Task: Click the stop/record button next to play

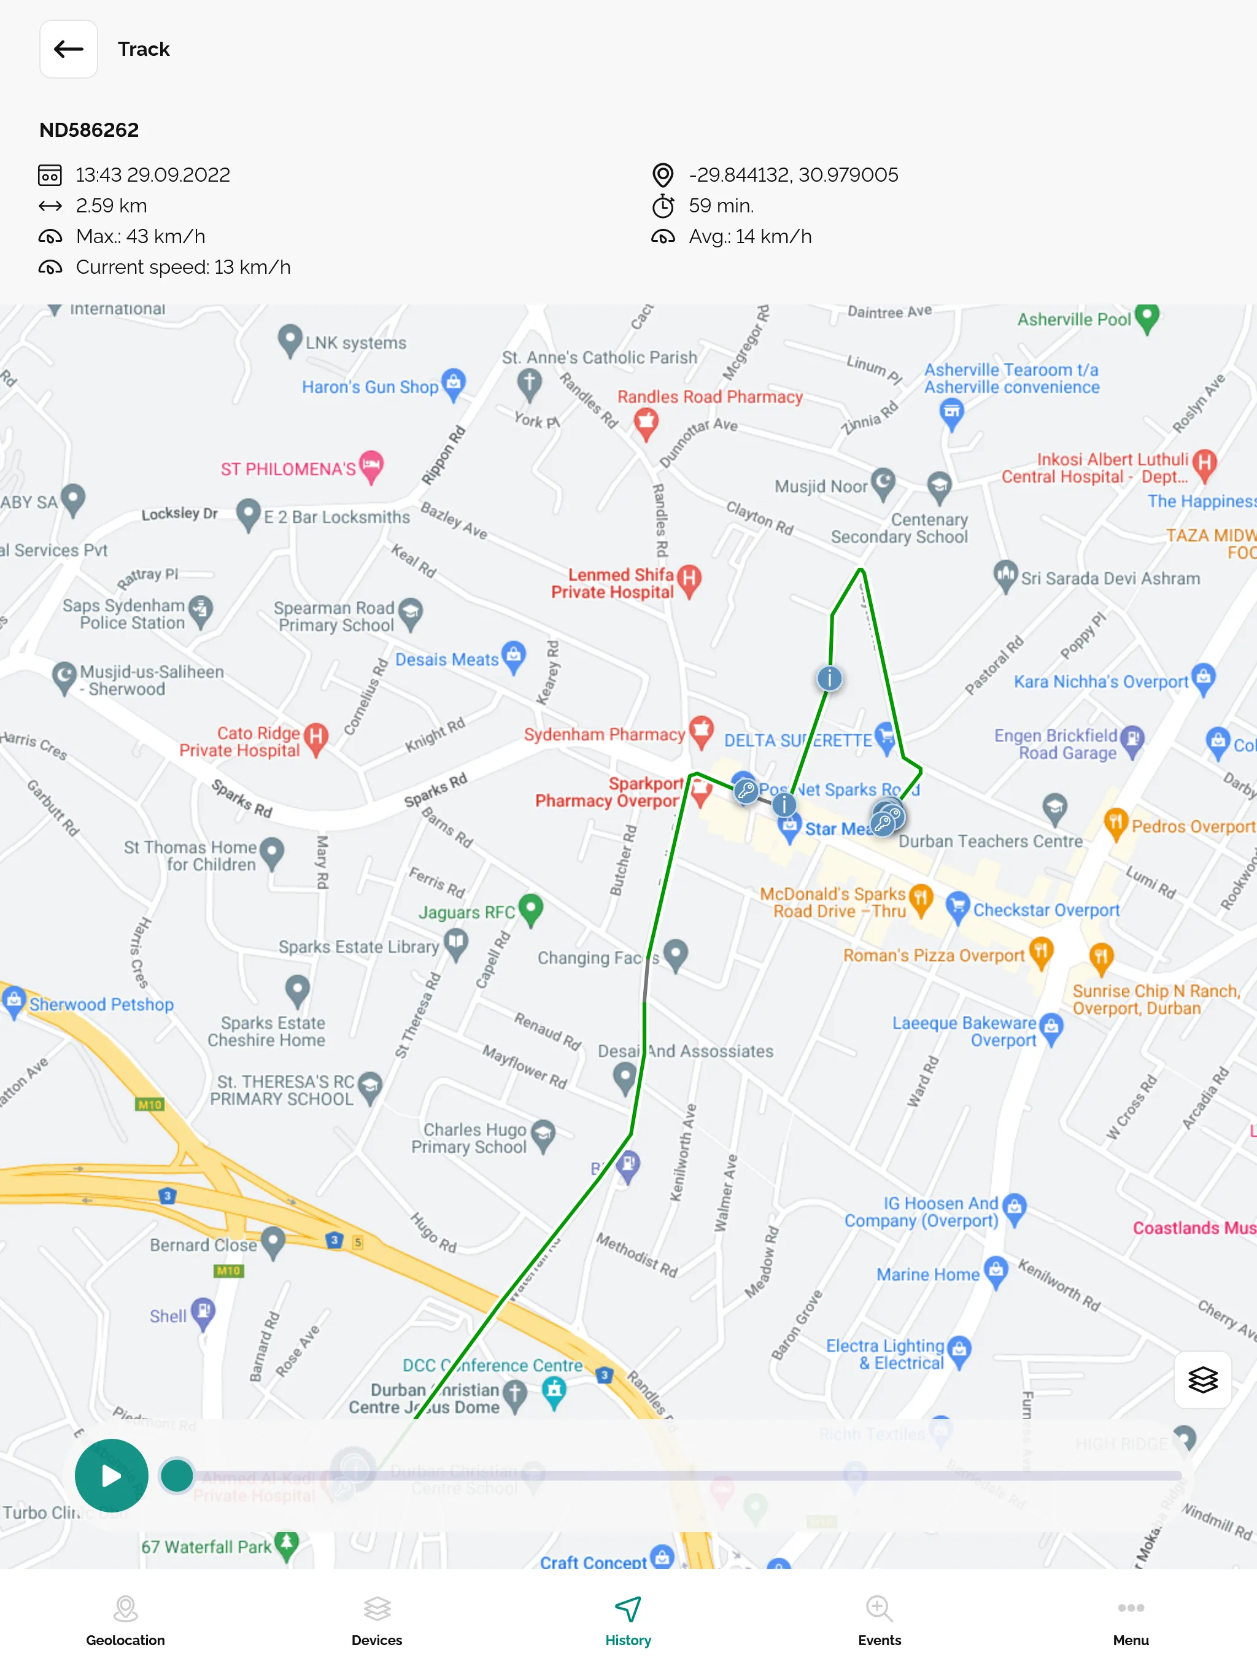Action: tap(176, 1475)
